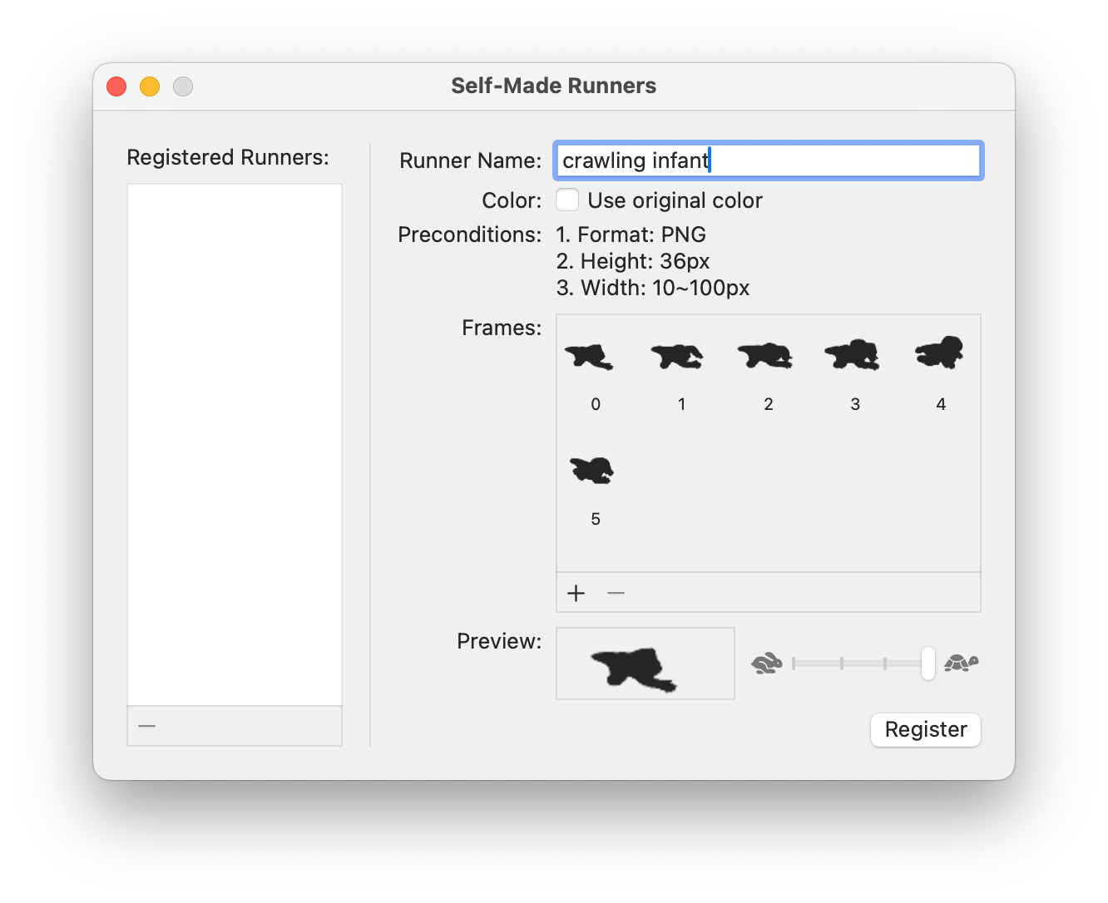Screen dimensions: 1108x903
Task: Click the minus icon below the frames grid
Action: coord(616,593)
